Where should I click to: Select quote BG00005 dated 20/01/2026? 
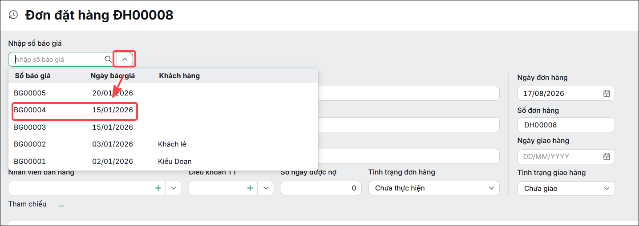point(163,93)
